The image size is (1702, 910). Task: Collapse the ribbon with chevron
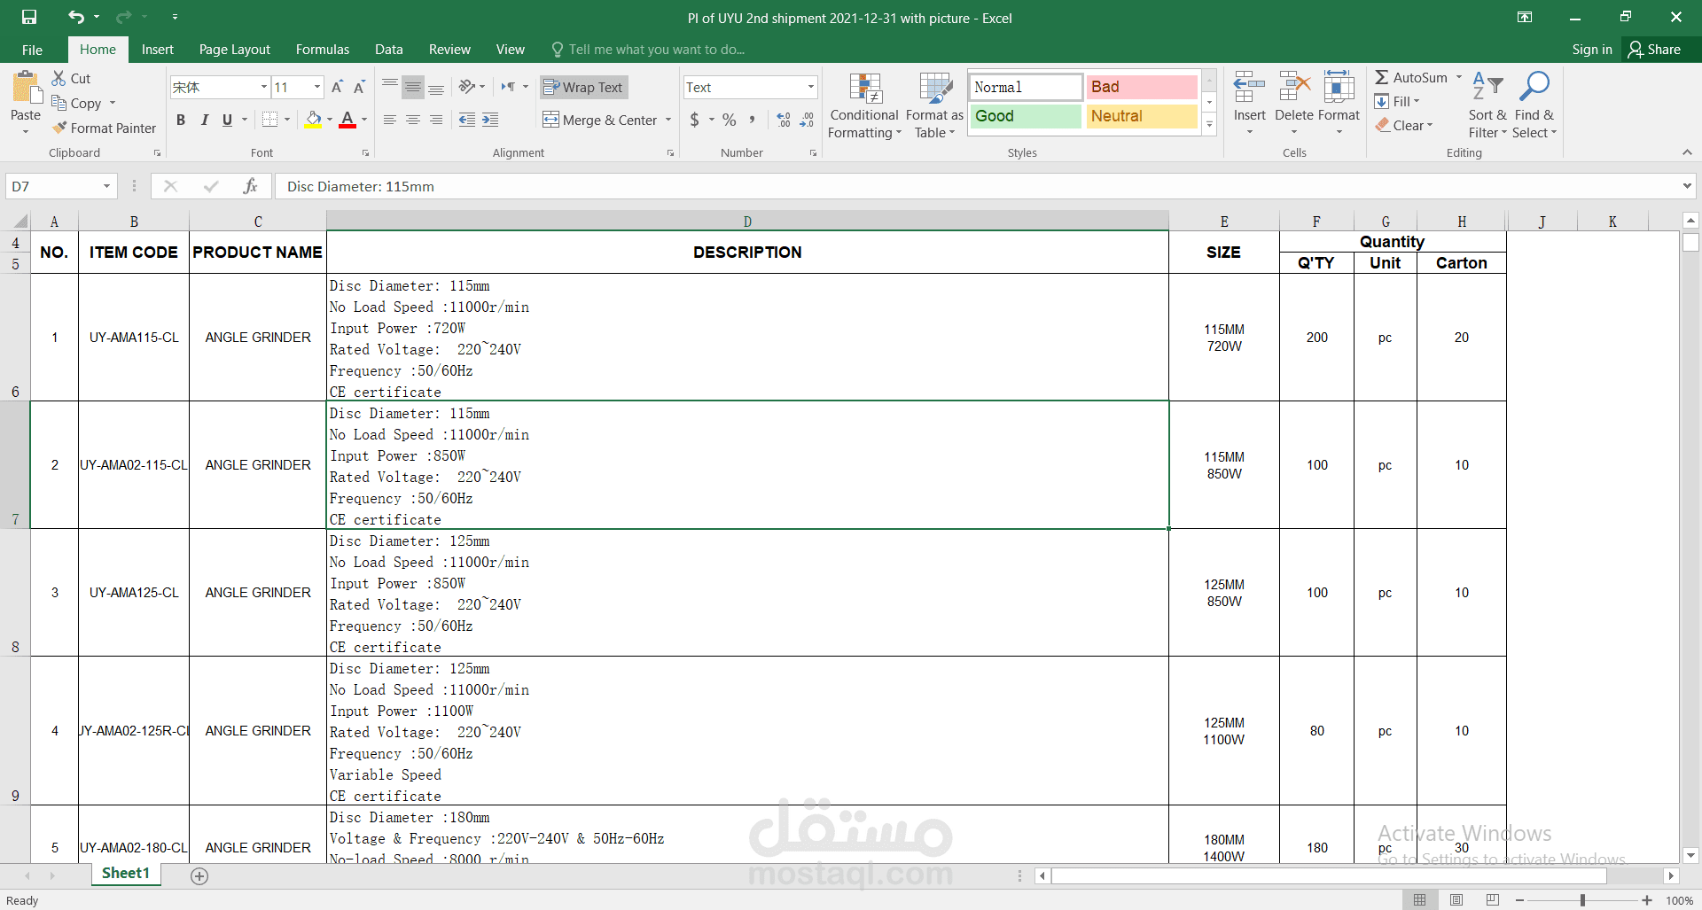1687,152
